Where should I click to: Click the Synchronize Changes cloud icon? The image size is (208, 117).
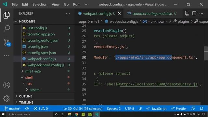pyautogui.click(x=27, y=109)
